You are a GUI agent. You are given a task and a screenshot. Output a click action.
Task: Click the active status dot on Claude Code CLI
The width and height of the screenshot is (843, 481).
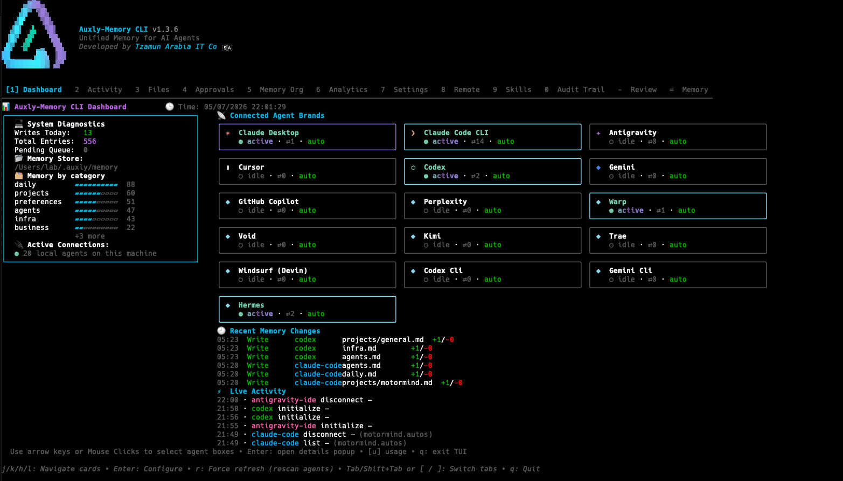click(x=426, y=142)
